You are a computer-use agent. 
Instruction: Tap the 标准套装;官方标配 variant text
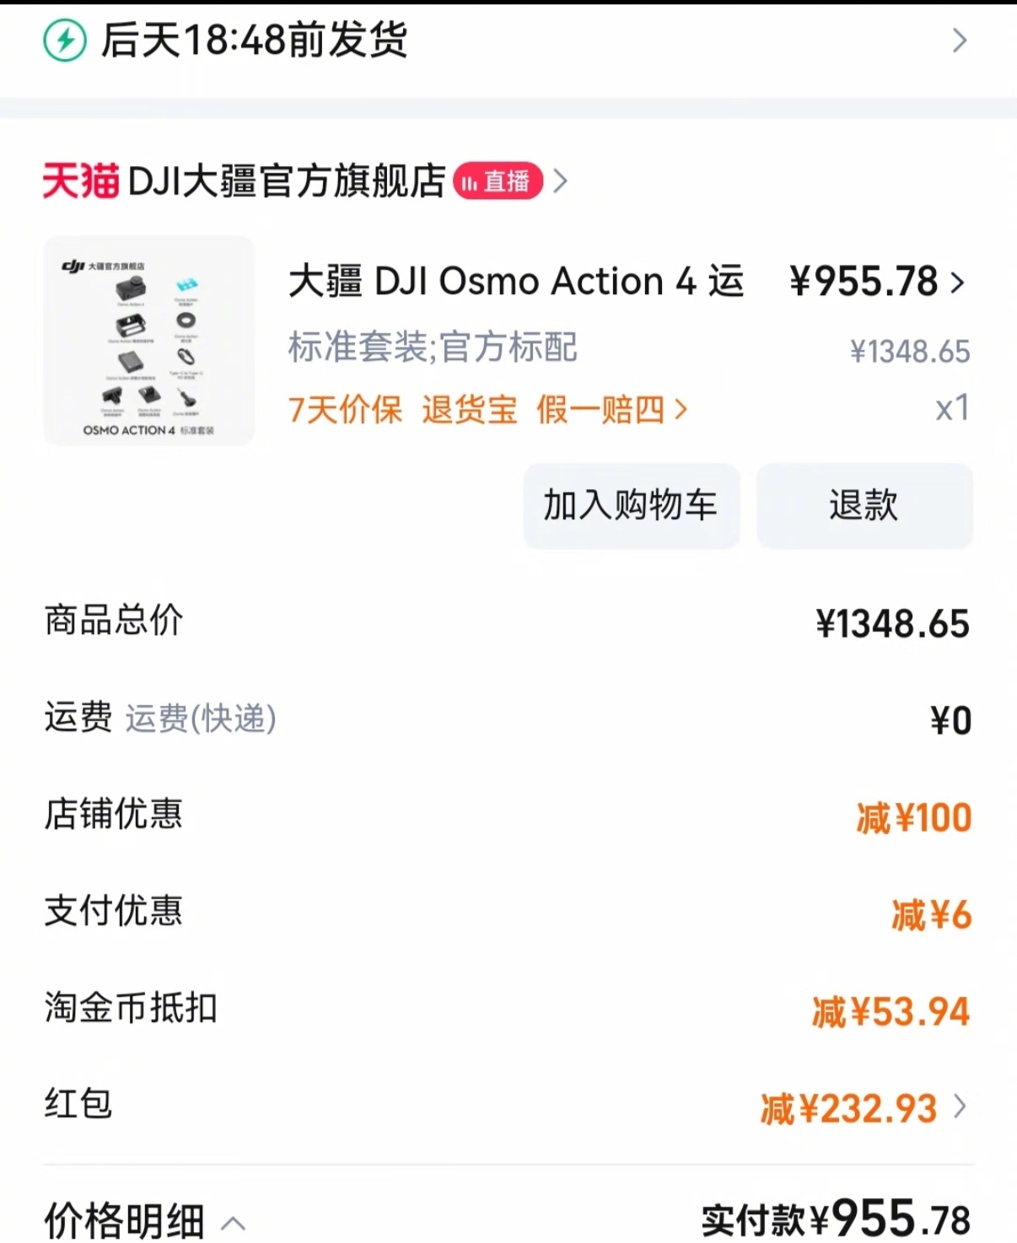point(433,347)
